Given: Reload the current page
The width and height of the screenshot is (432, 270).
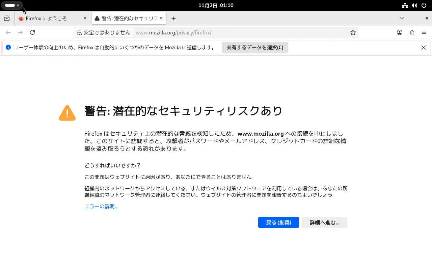Looking at the screenshot, I should 32,32.
